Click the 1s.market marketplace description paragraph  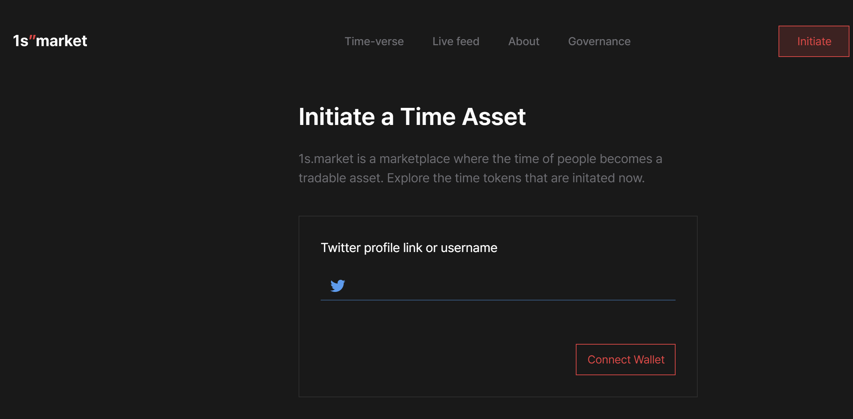pyautogui.click(x=480, y=168)
